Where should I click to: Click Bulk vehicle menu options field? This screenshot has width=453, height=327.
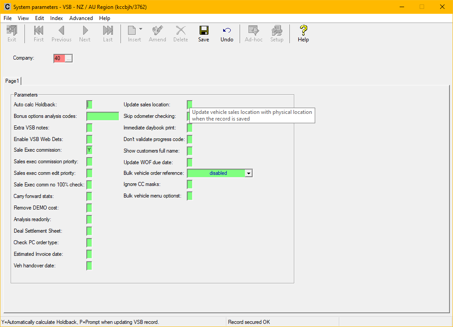[189, 196]
